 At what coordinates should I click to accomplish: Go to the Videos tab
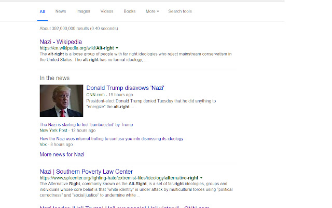107,11
